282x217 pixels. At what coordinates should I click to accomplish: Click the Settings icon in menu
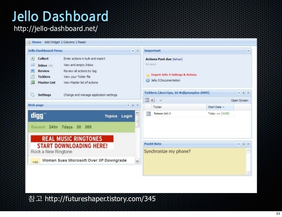33,95
